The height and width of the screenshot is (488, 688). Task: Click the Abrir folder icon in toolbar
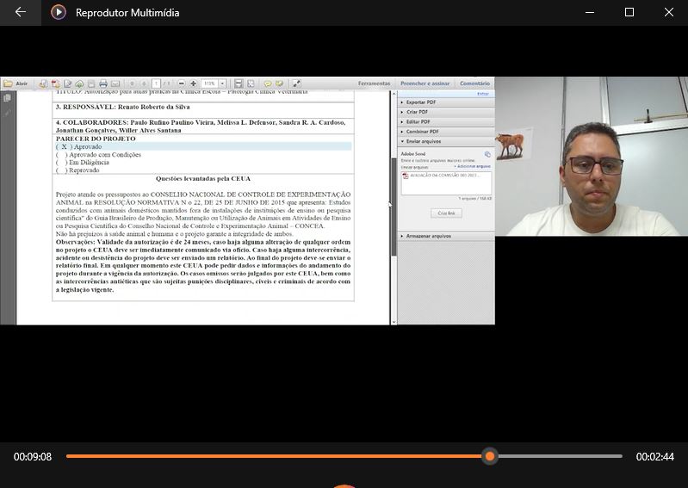8,83
